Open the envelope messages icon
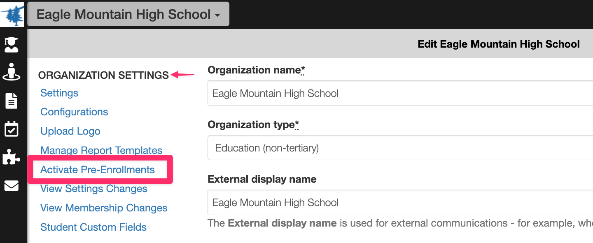This screenshot has height=243, width=593. pos(12,186)
